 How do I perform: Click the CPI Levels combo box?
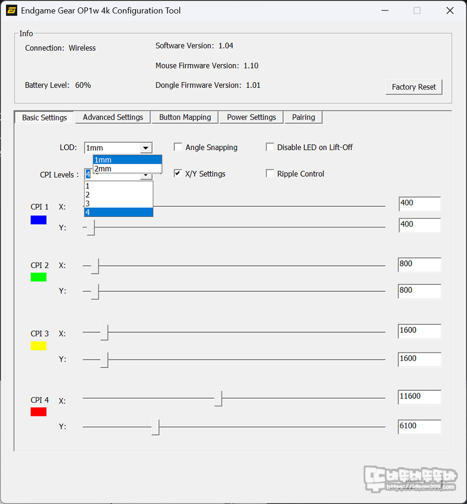(x=118, y=175)
